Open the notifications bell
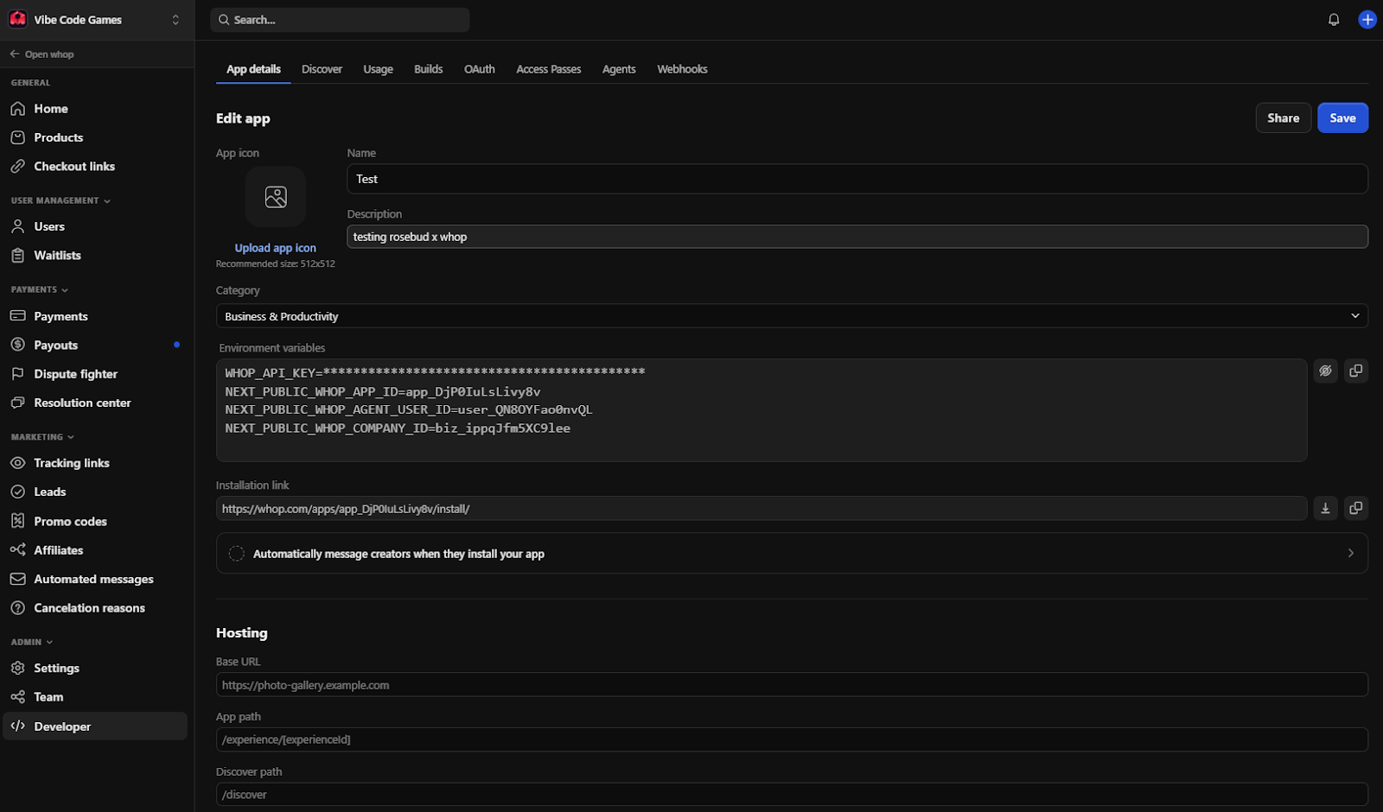 (1334, 19)
